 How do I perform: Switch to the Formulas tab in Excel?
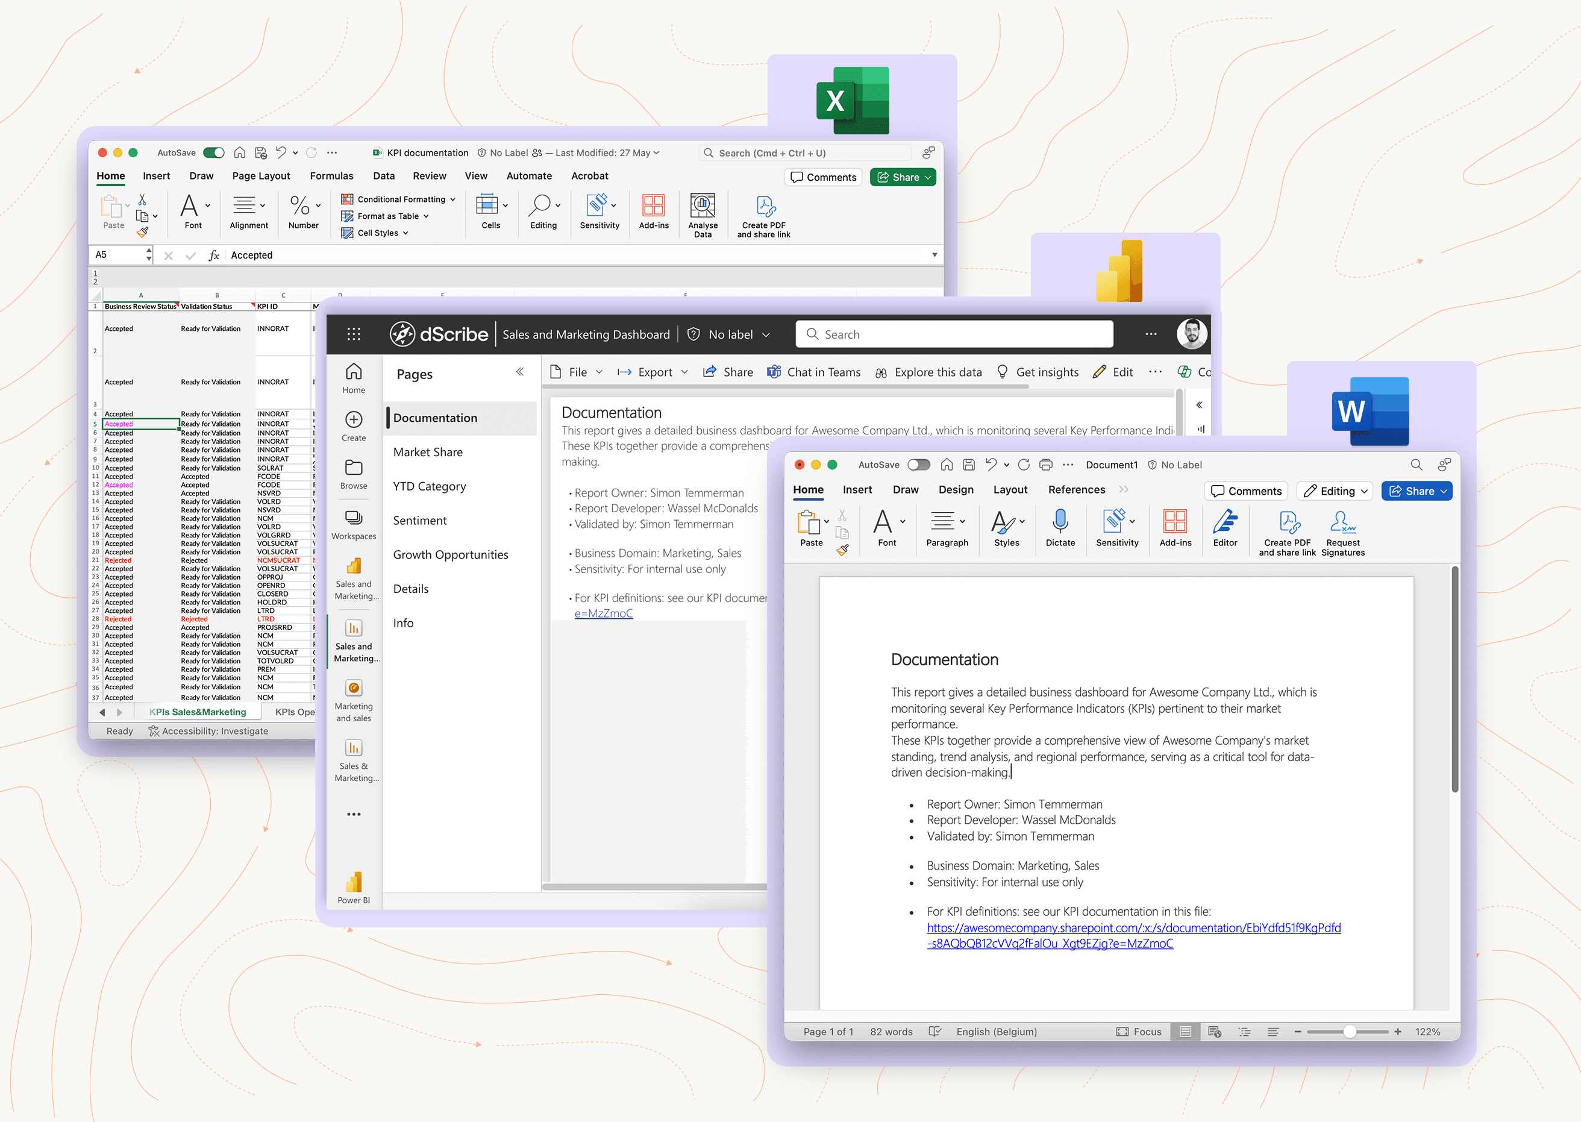tap(331, 176)
